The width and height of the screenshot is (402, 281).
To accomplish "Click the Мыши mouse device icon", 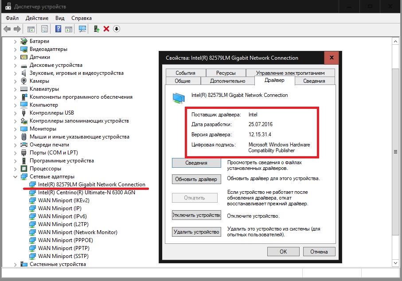I will 24,137.
